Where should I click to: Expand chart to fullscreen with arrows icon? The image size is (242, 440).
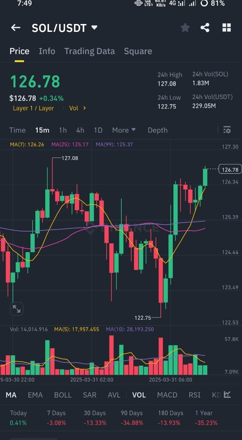click(x=16, y=308)
